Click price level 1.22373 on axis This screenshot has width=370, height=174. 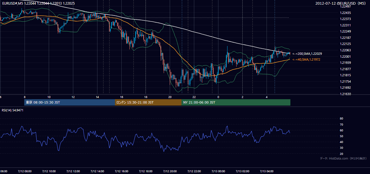pyautogui.click(x=345, y=19)
